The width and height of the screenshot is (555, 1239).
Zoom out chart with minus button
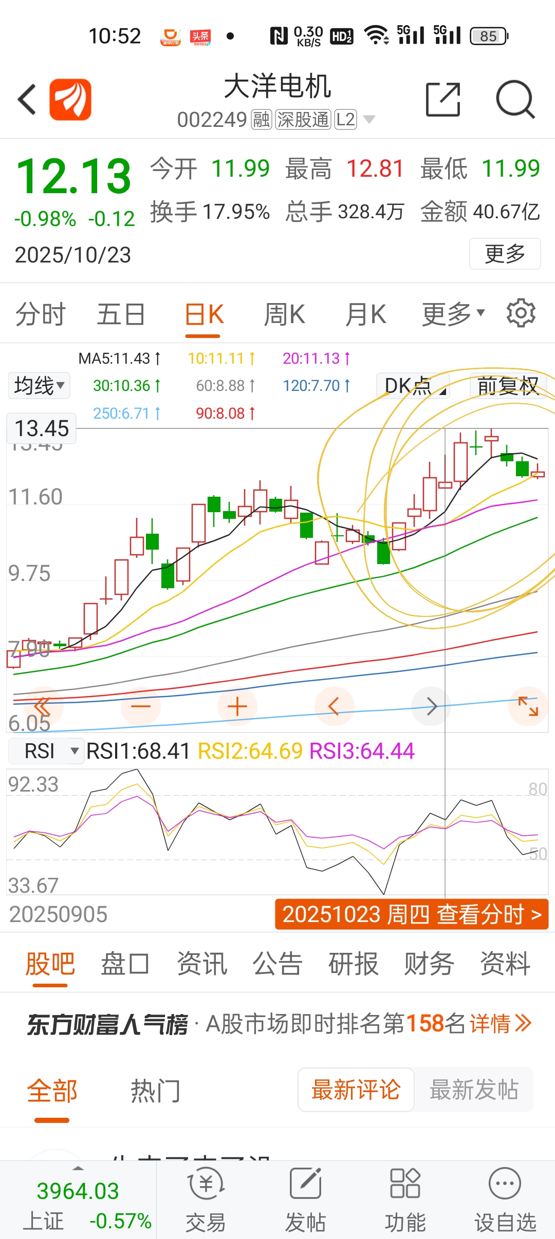tap(140, 706)
